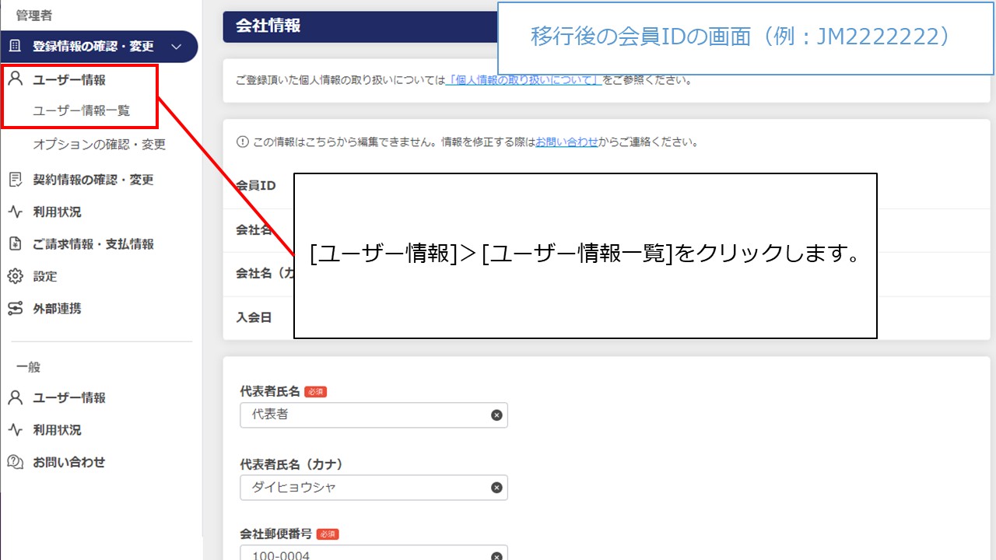Open the 設定 gear icon
The width and height of the screenshot is (996, 560).
point(15,277)
